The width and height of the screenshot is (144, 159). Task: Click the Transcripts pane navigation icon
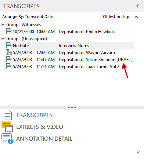point(7,115)
